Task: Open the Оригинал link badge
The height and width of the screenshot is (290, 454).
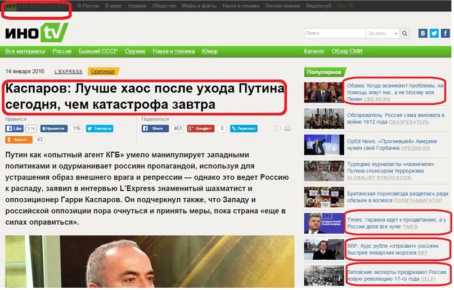Action: click(x=103, y=72)
